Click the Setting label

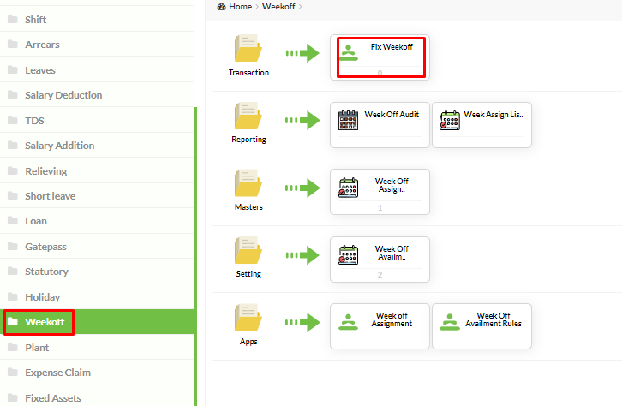(248, 274)
